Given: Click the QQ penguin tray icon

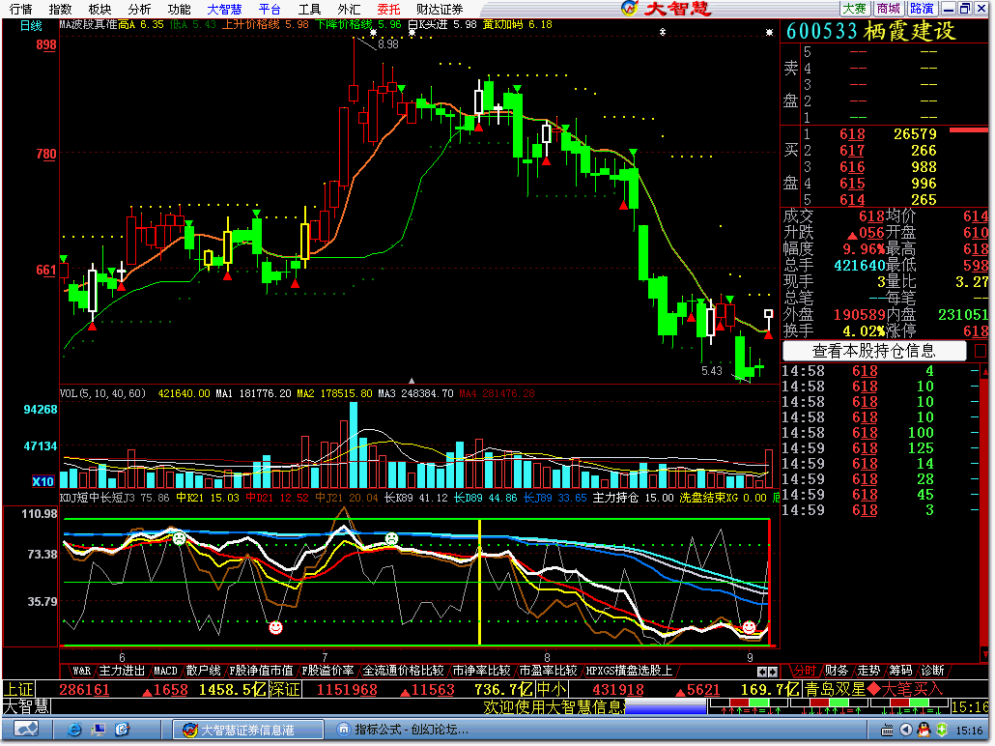Looking at the screenshot, I should coord(924,730).
